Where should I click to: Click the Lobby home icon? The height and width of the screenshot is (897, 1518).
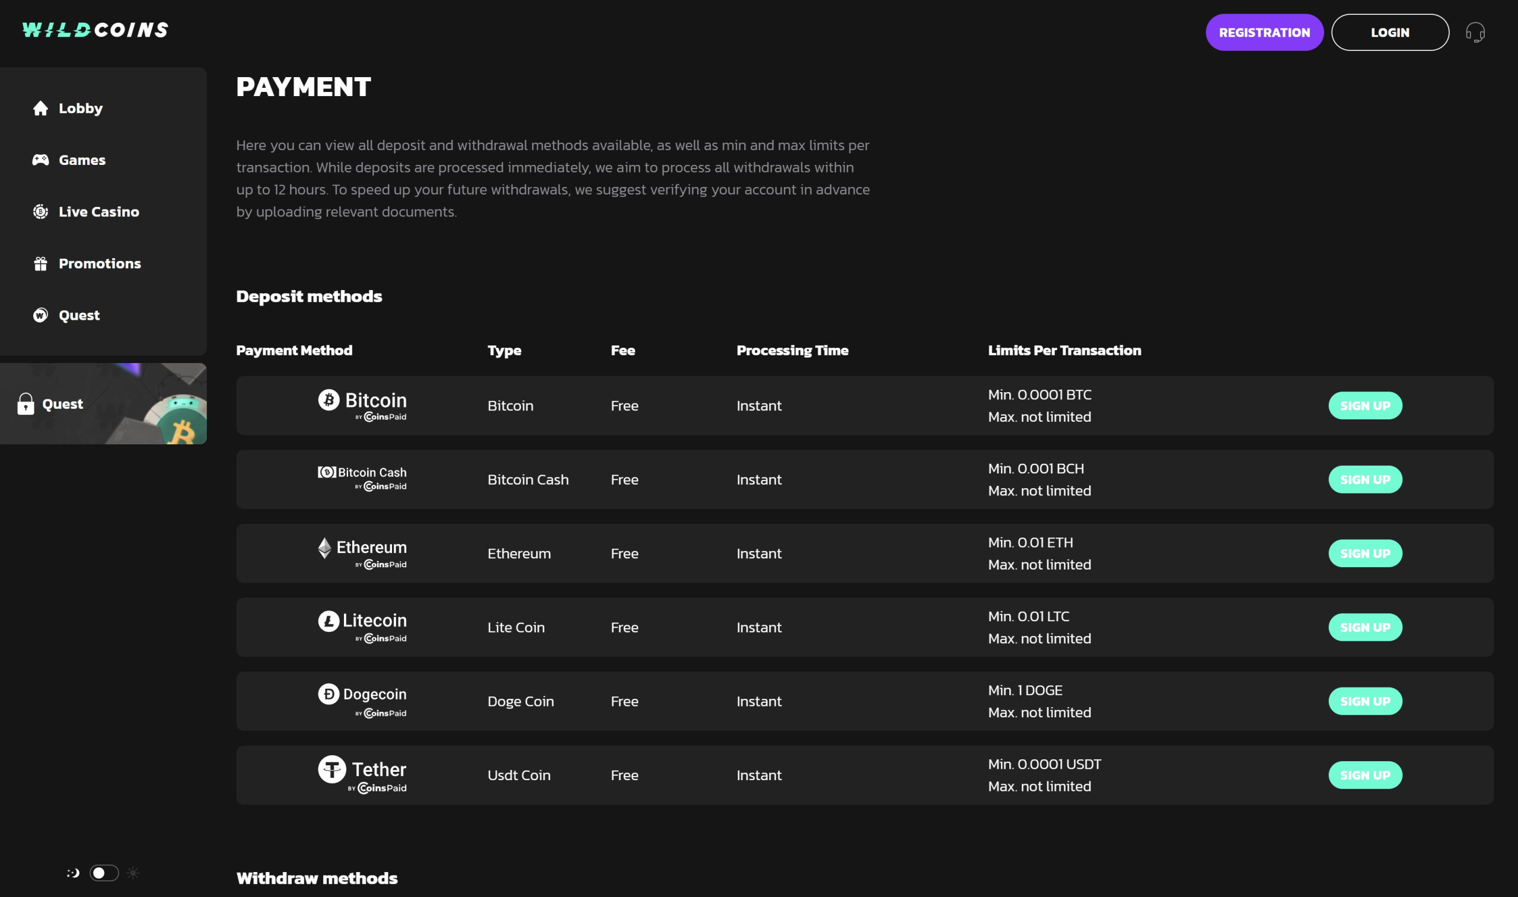tap(40, 108)
